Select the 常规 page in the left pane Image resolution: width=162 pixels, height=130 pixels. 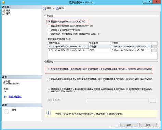8,11
